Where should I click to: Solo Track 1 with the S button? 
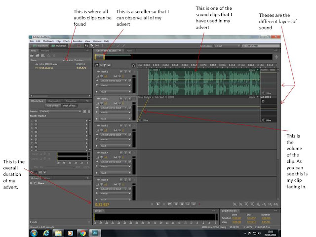(125, 72)
